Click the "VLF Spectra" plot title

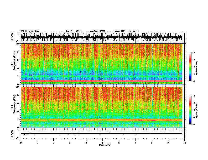(x=30, y=31)
